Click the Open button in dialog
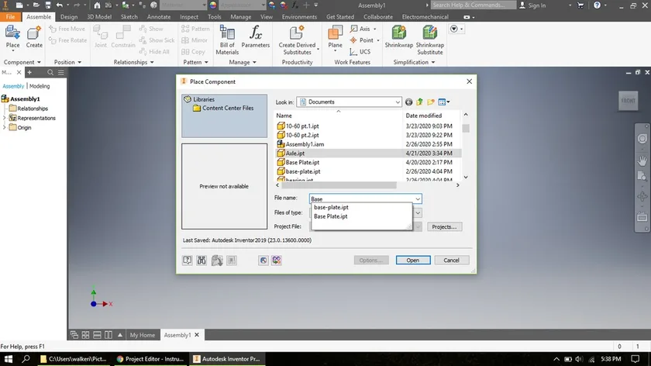This screenshot has width=651, height=366. pos(412,260)
